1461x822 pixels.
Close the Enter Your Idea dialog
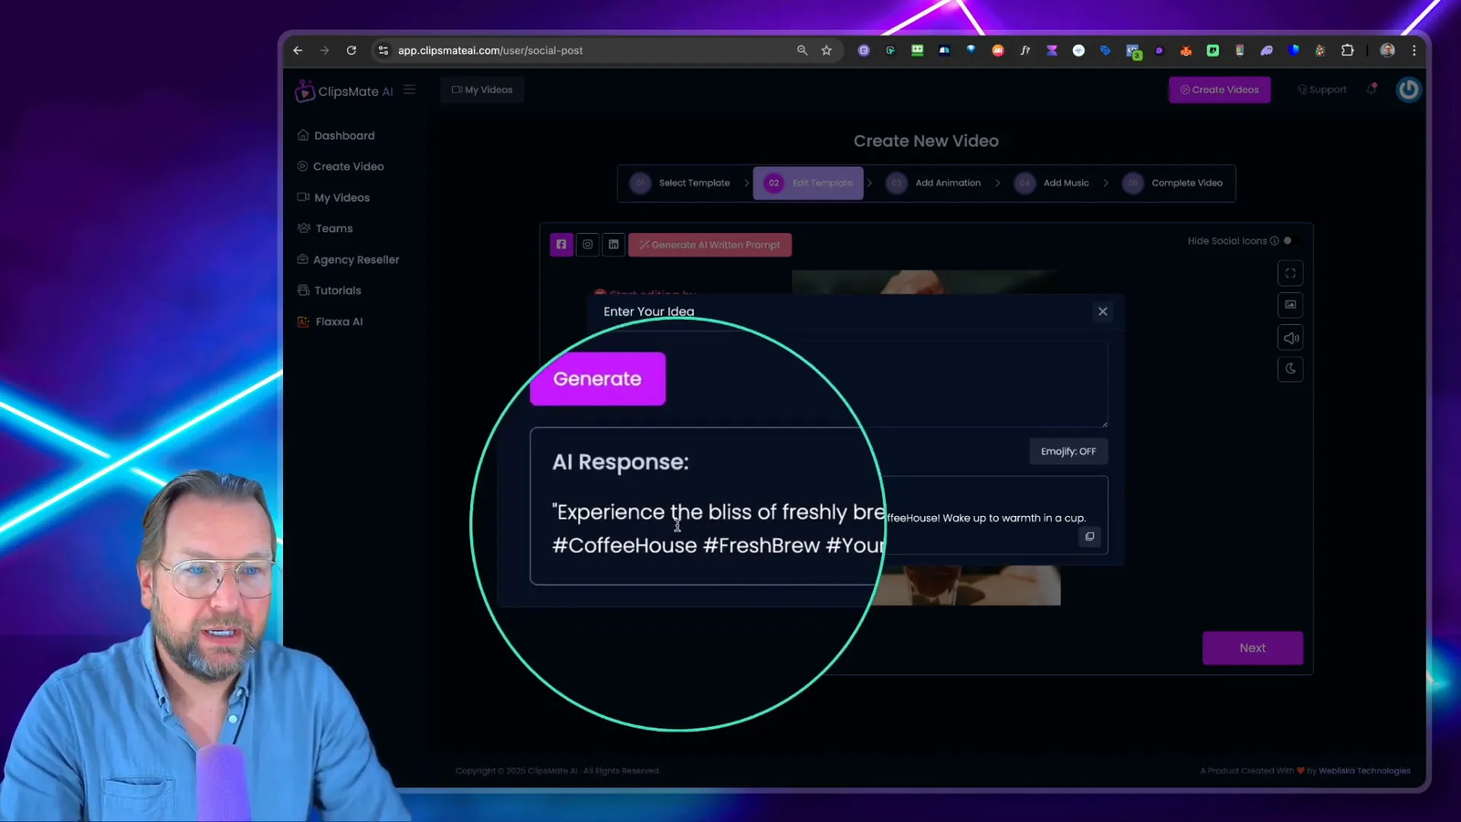point(1103,311)
